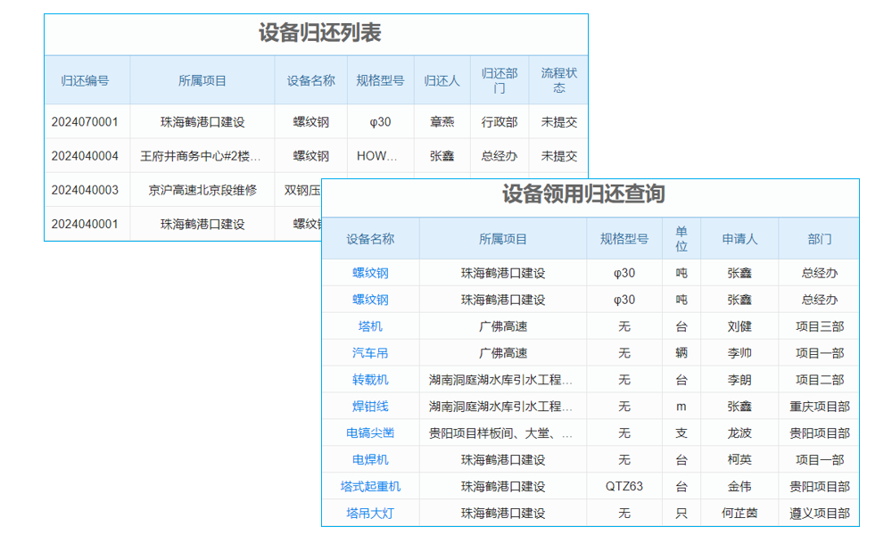Click the 设备名称 column header to sort

tap(370, 239)
